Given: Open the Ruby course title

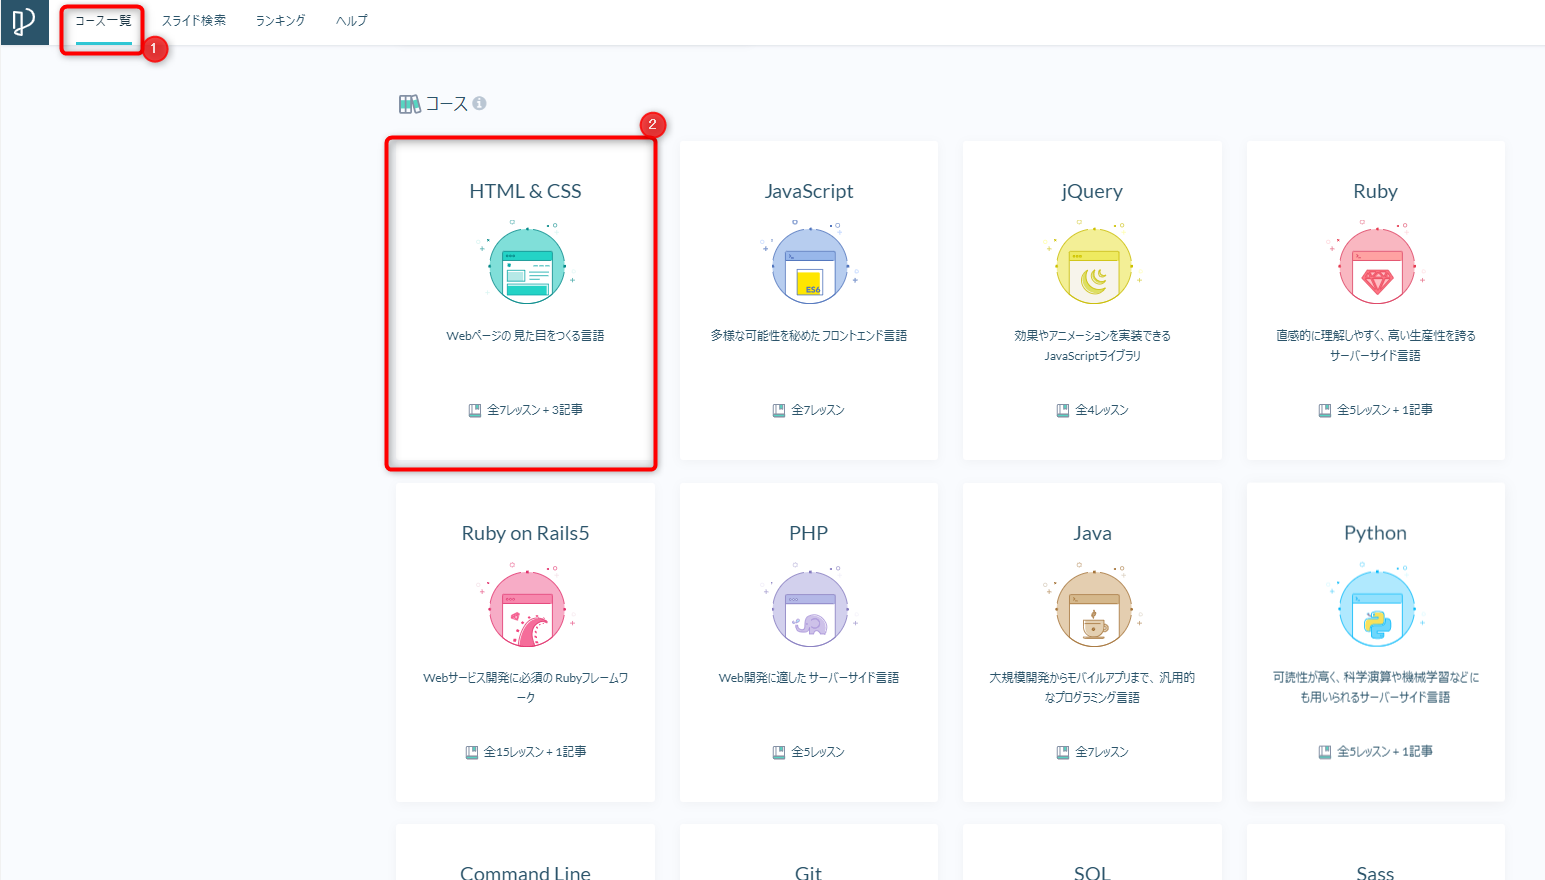Looking at the screenshot, I should (1376, 191).
